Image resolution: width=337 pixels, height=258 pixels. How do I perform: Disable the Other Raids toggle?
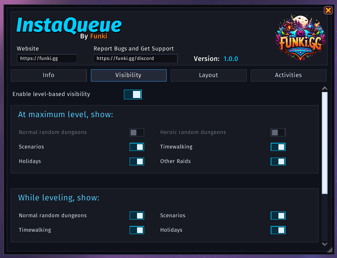click(278, 161)
